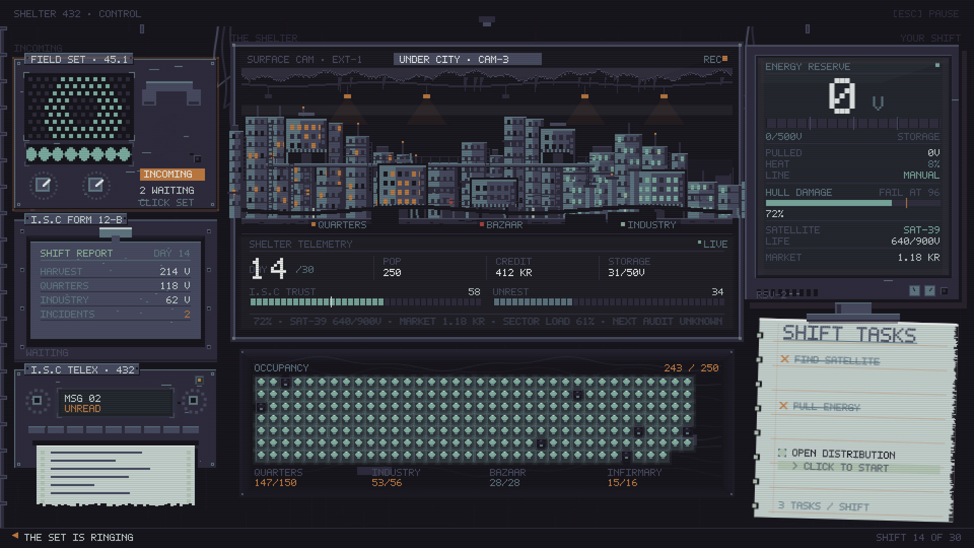The image size is (974, 548).
Task: Pull the printed telex paper sheet
Action: (x=116, y=475)
